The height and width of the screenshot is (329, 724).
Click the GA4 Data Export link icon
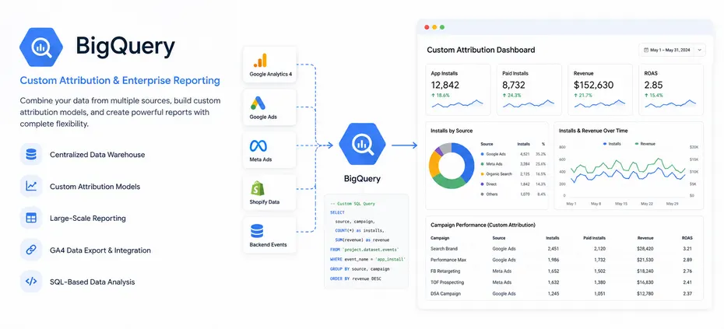[31, 250]
